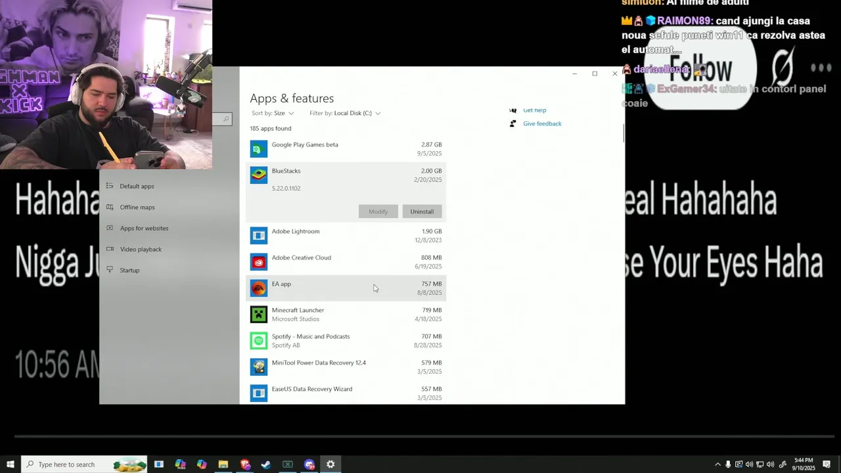
Task: Click the Adobe Creative Cloud red icon
Action: [259, 262]
